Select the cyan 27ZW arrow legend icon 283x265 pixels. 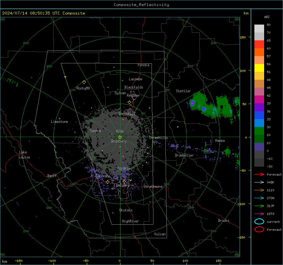pos(259,198)
